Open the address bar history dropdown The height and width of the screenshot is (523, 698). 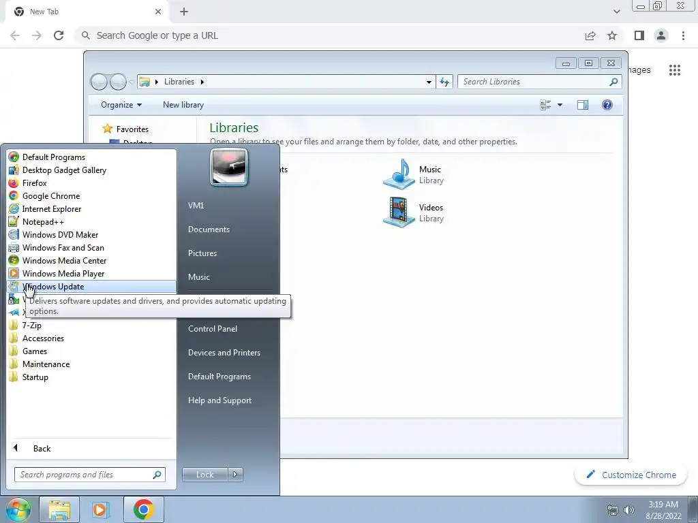click(429, 82)
